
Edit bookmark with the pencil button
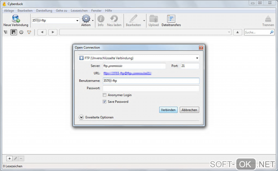pyautogui.click(x=16, y=158)
